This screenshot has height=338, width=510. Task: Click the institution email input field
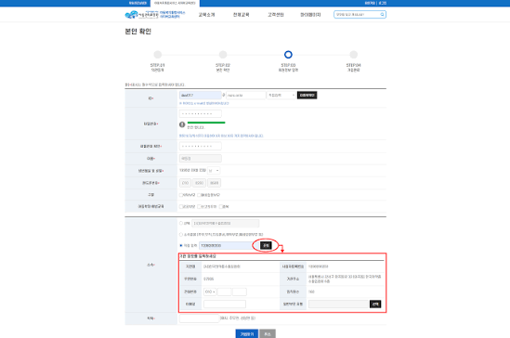[225, 305]
